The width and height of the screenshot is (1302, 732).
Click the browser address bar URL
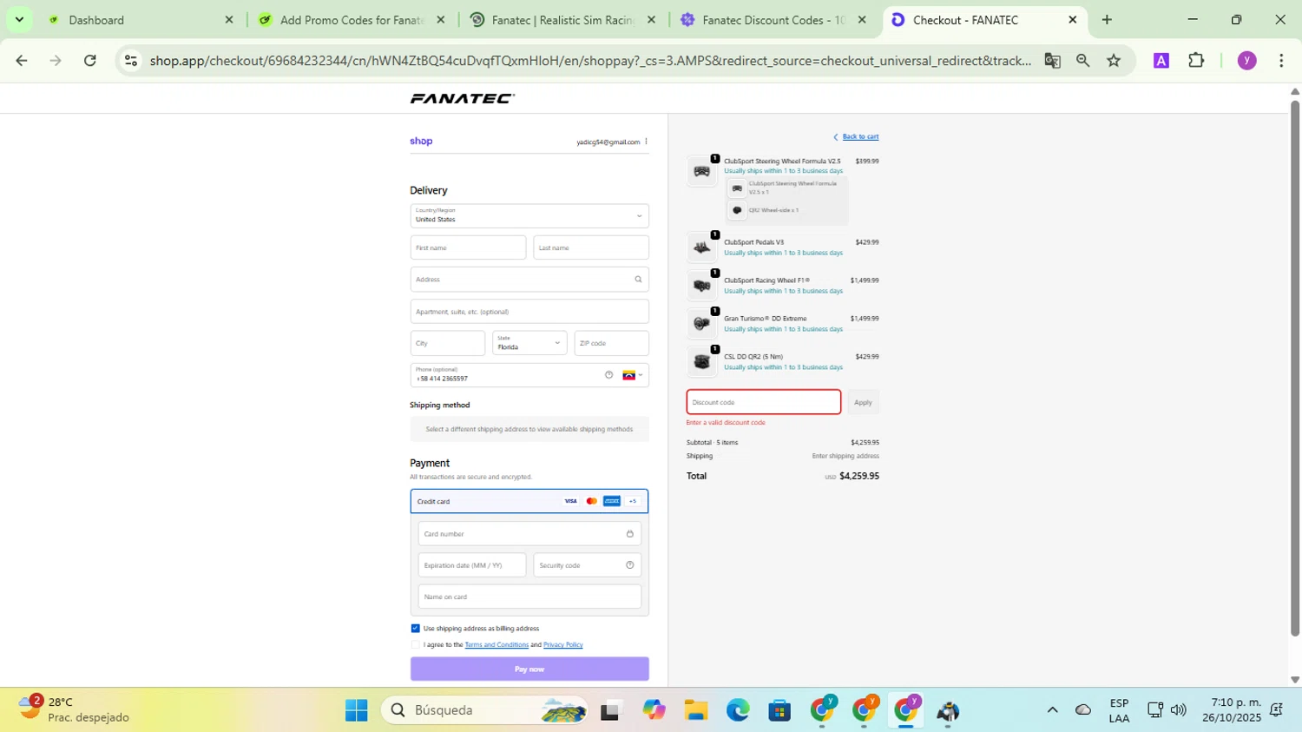point(590,60)
